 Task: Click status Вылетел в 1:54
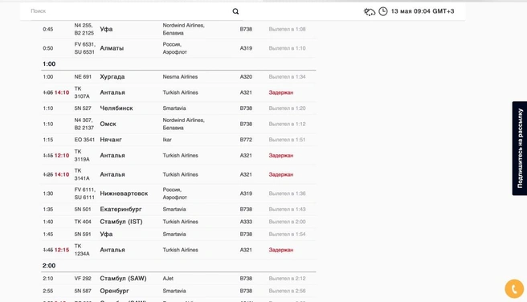click(x=287, y=235)
